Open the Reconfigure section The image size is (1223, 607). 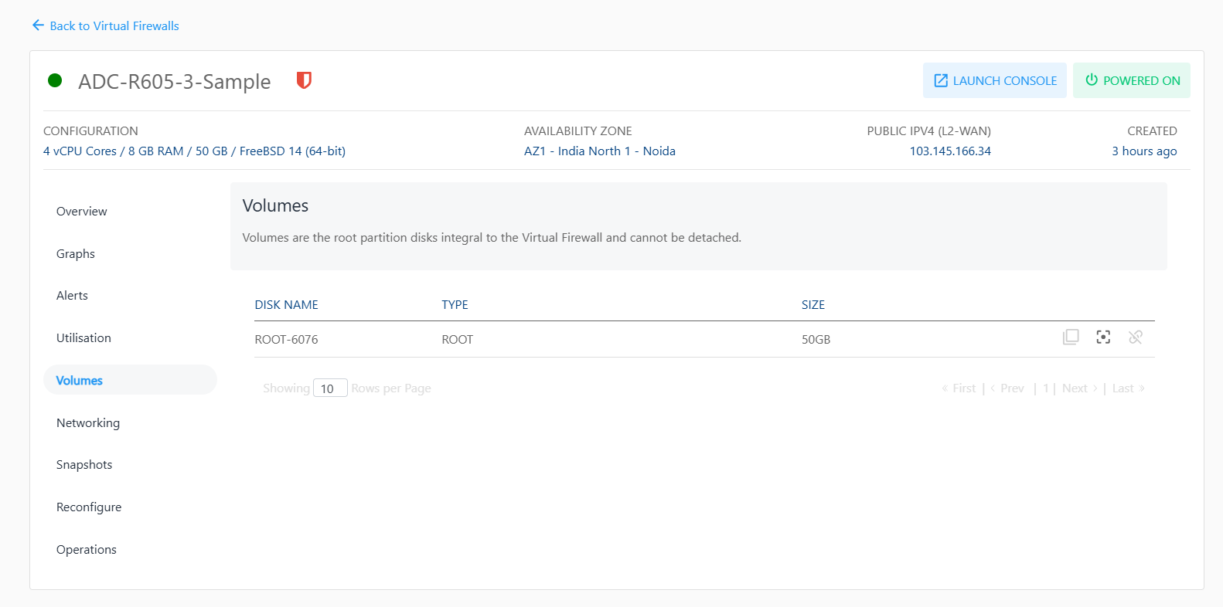(x=89, y=507)
